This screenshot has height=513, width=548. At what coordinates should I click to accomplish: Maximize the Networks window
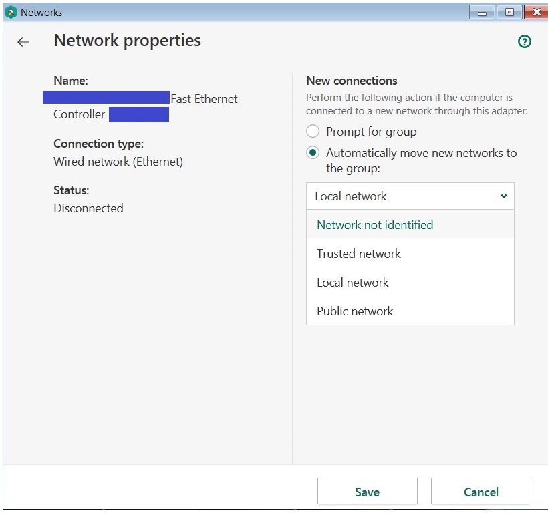pos(509,12)
